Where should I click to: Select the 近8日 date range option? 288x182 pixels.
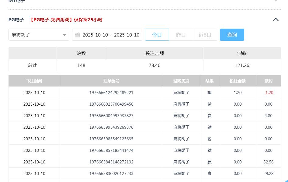[205, 34]
